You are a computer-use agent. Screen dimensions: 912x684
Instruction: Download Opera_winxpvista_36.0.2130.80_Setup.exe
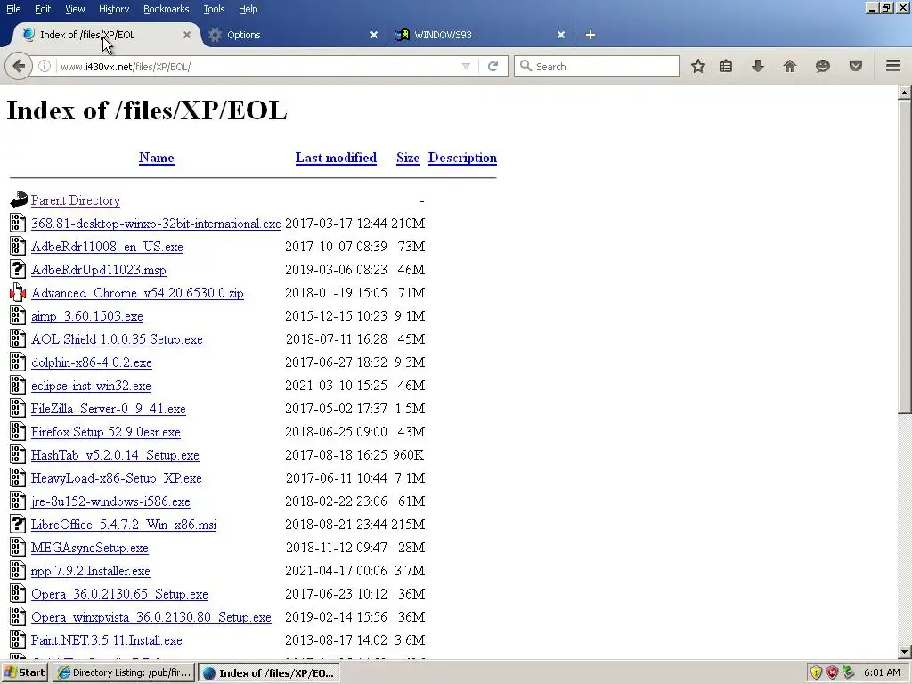point(151,617)
